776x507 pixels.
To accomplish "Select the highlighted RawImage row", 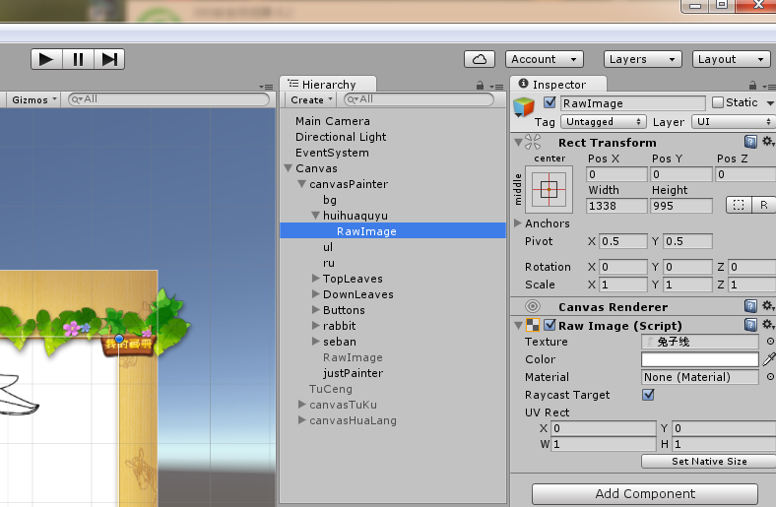I will [393, 231].
